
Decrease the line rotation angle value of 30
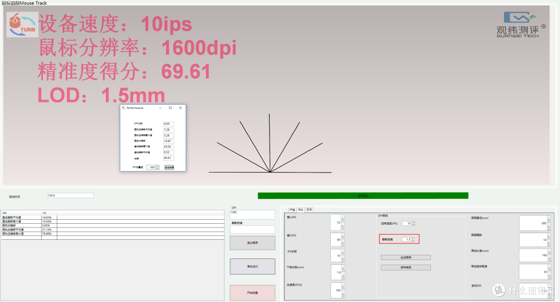pos(549,276)
